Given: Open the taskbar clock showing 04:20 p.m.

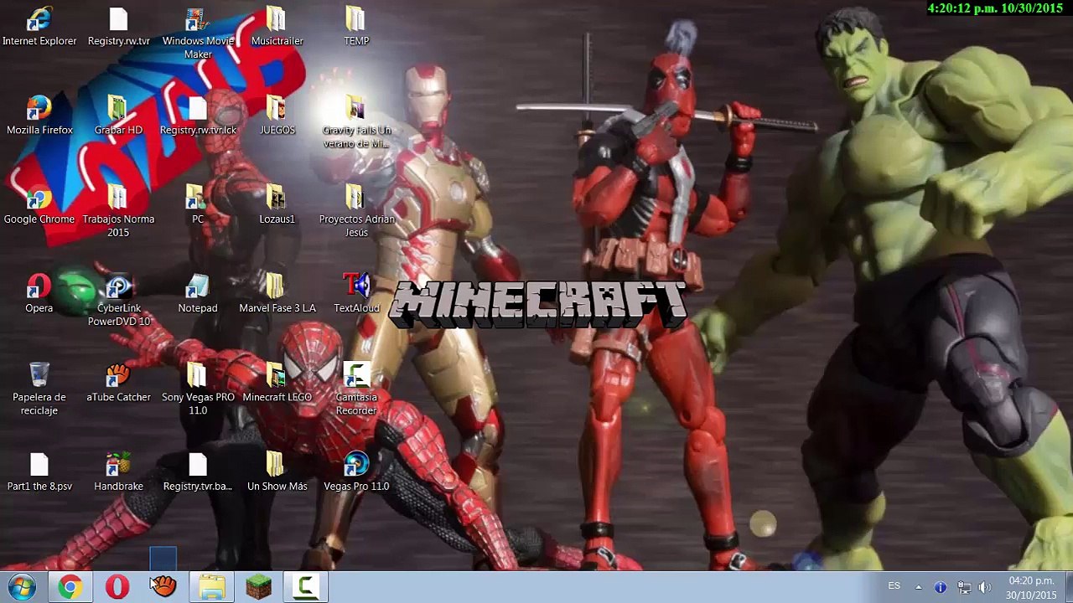Looking at the screenshot, I should (1031, 587).
